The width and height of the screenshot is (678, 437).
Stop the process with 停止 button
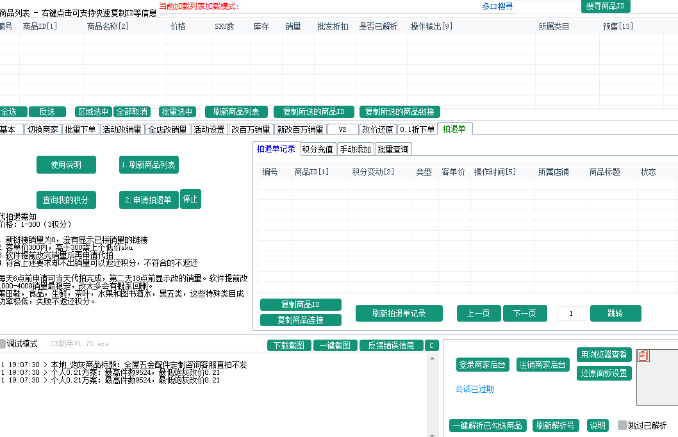coord(190,199)
